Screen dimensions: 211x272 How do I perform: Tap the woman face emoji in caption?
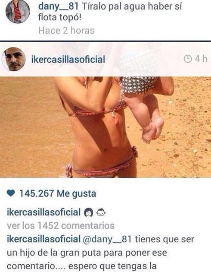click(89, 212)
